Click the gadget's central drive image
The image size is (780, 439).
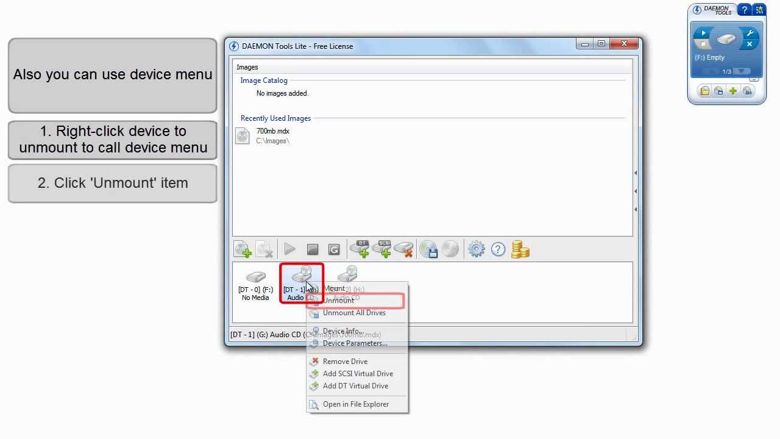tap(726, 39)
